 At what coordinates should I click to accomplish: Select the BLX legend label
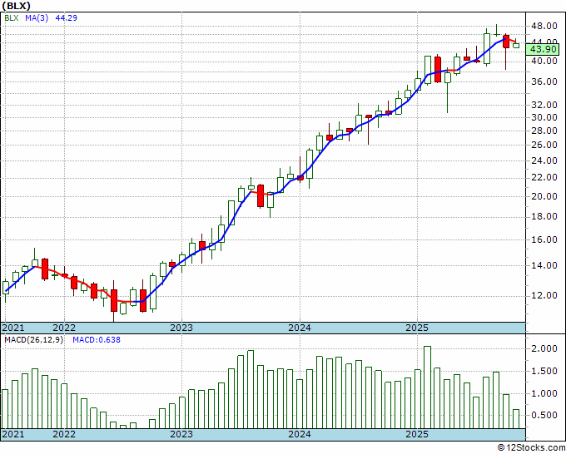(x=12, y=18)
